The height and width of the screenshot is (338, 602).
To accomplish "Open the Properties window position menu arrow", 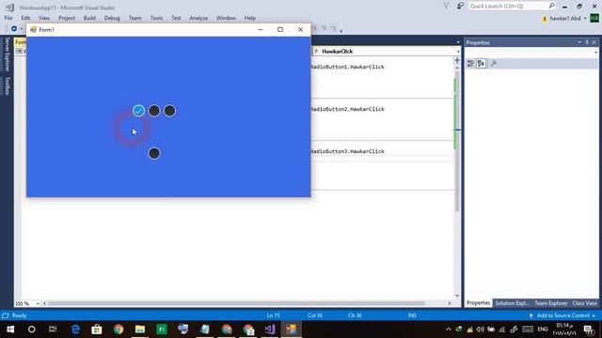I will point(579,42).
